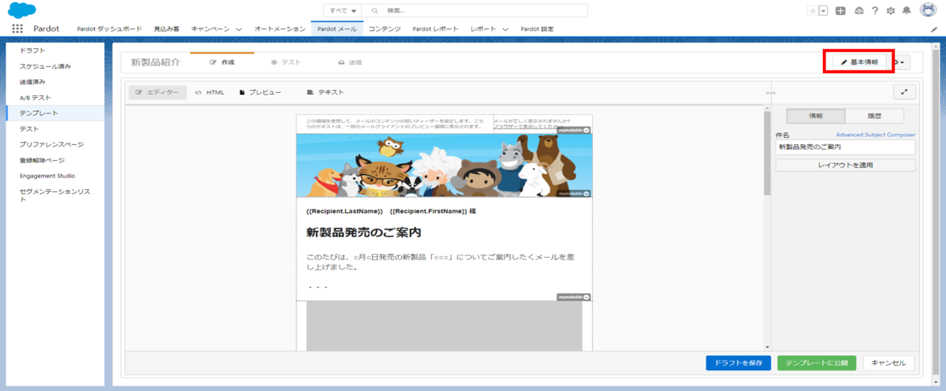
Task: Expand the レポート menu chevron
Action: 505,29
